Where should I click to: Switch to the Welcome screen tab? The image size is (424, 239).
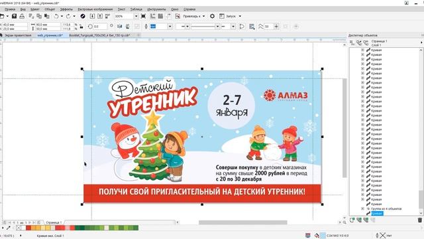tap(18, 35)
